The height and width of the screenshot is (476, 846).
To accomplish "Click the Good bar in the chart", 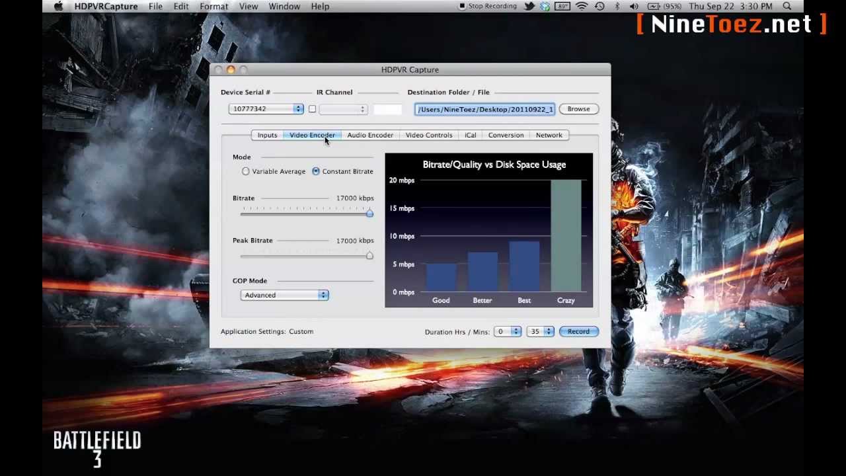I will point(441,278).
